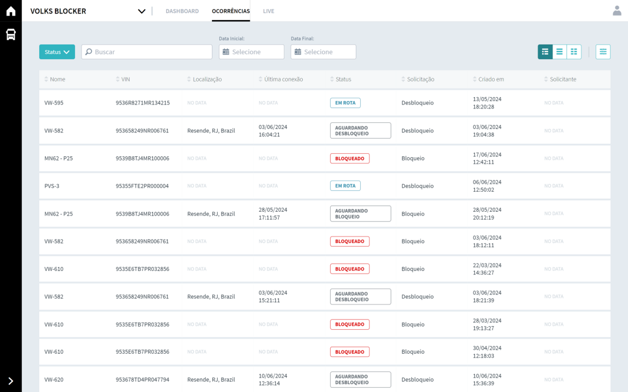The height and width of the screenshot is (392, 628).
Task: Select VW-595 name cell
Action: pos(54,103)
